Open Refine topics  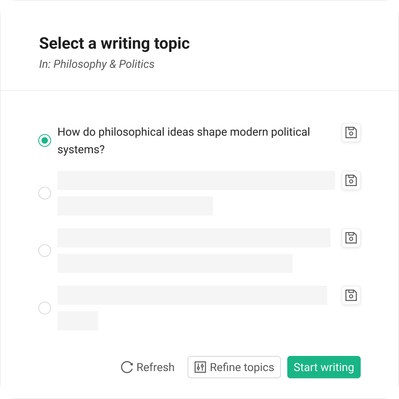click(234, 367)
